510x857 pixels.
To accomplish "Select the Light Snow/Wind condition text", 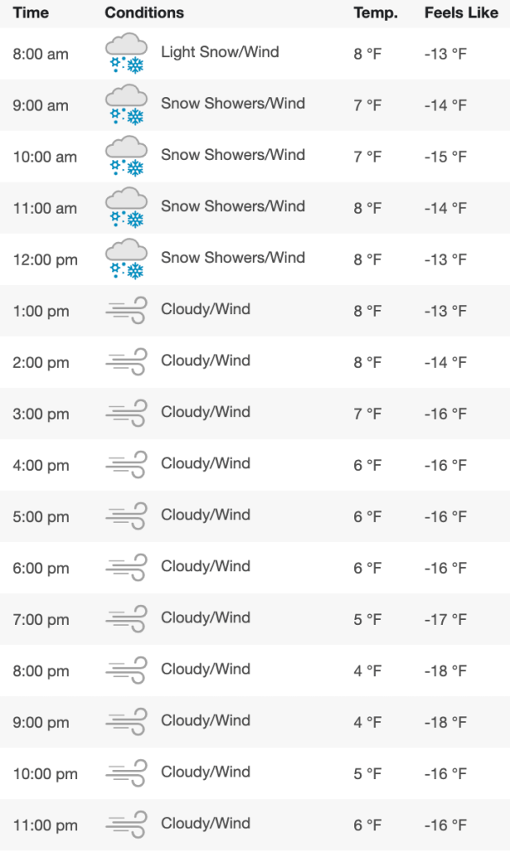I will click(x=219, y=52).
